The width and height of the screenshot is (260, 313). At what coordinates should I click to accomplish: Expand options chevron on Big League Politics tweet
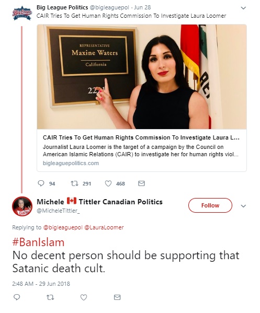click(243, 8)
